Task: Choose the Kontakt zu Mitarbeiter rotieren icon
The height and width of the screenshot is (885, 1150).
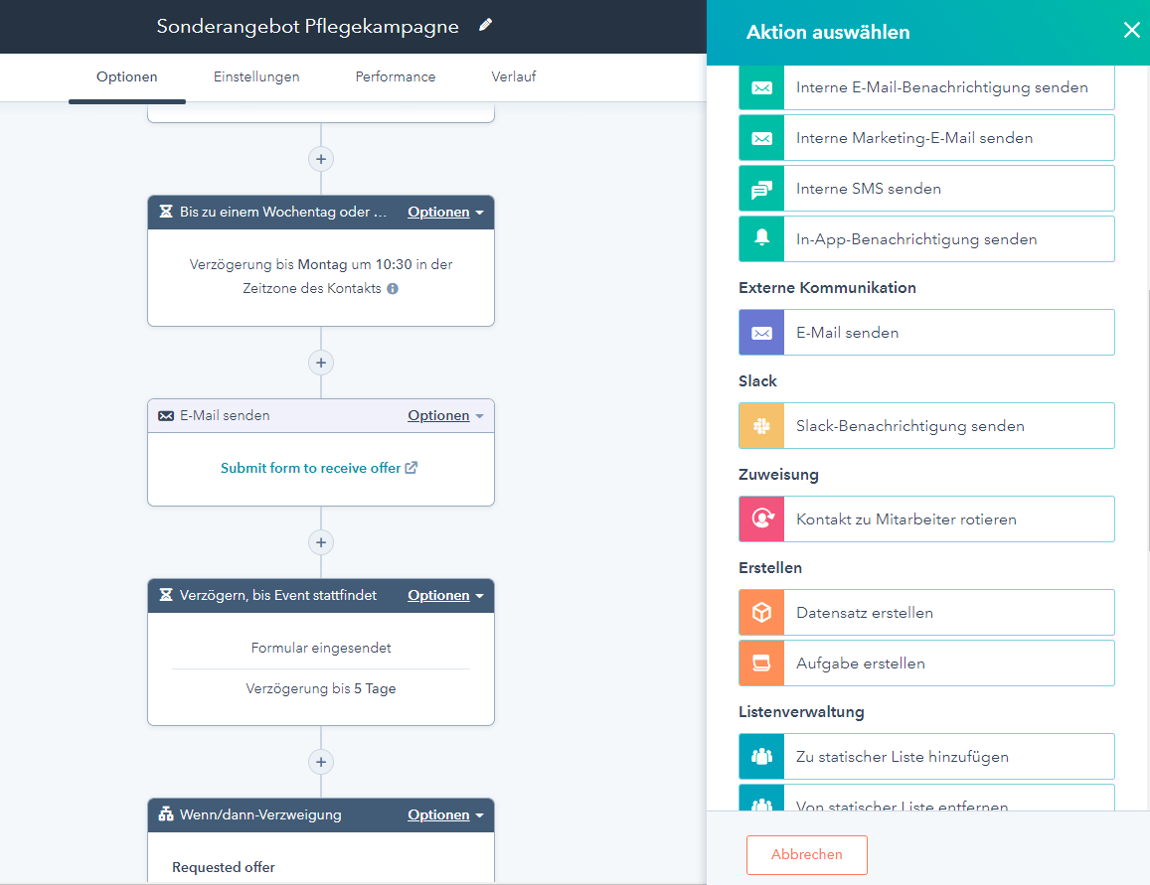Action: click(761, 519)
